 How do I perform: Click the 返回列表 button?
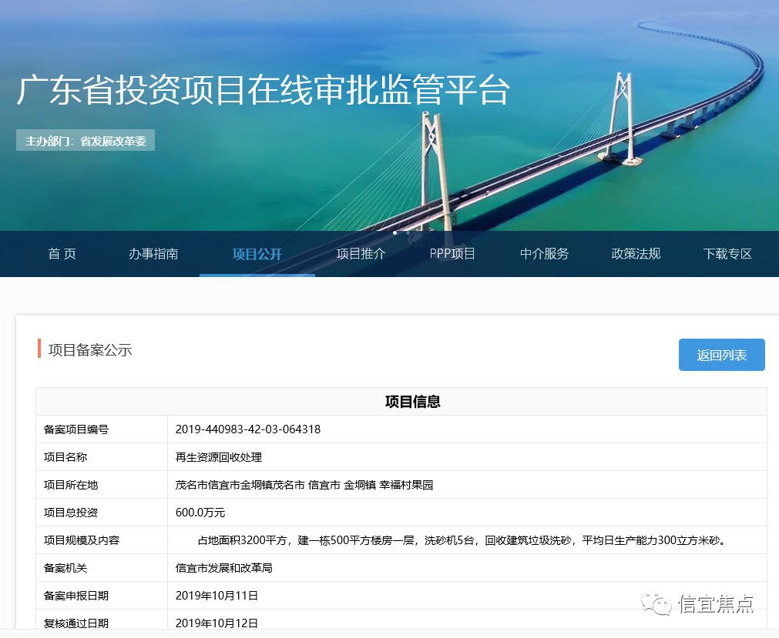[721, 355]
